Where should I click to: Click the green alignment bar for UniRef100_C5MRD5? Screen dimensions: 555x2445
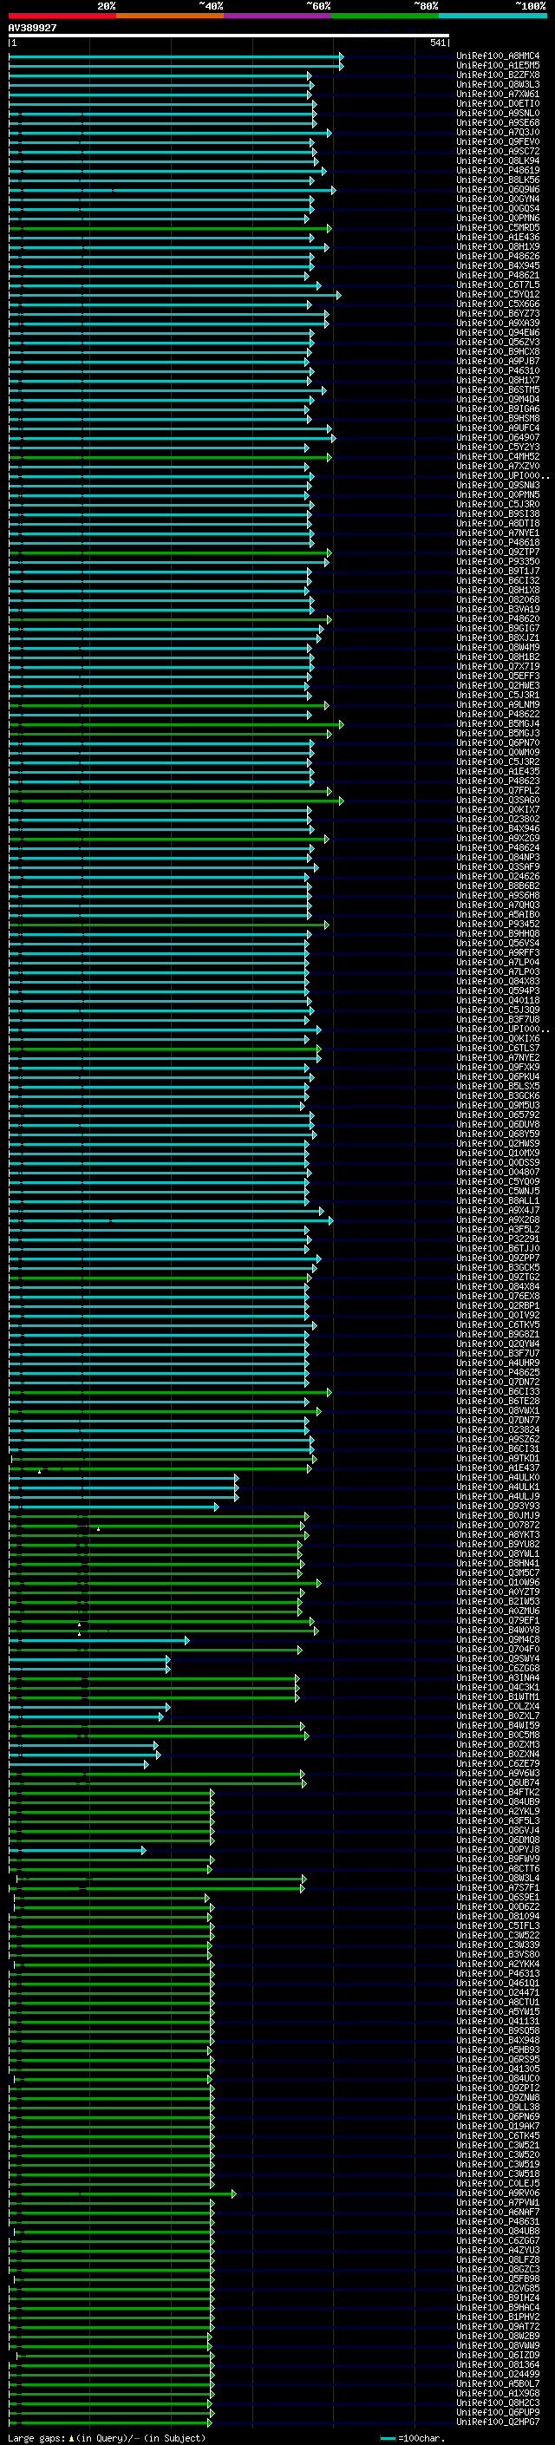coord(170,228)
